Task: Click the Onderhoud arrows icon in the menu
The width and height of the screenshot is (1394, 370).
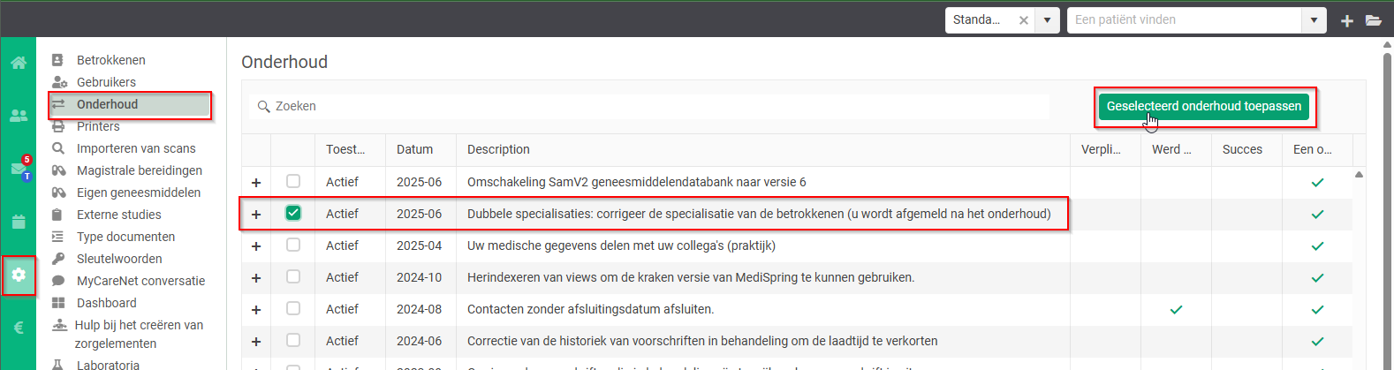Action: pyautogui.click(x=58, y=104)
